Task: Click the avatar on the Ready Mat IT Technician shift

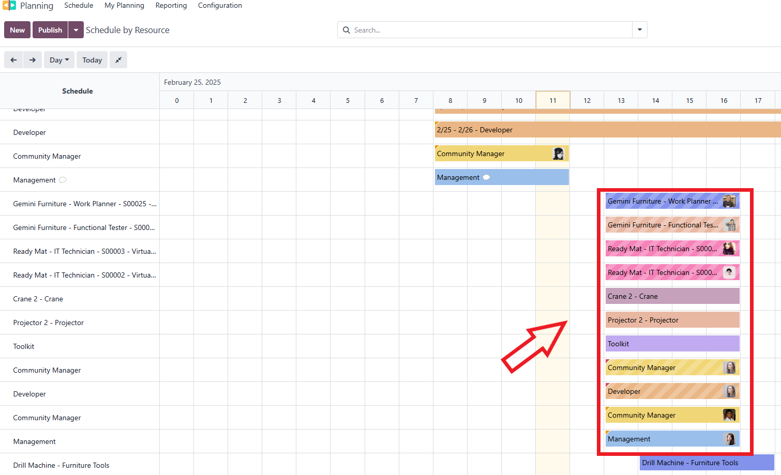Action: point(729,249)
